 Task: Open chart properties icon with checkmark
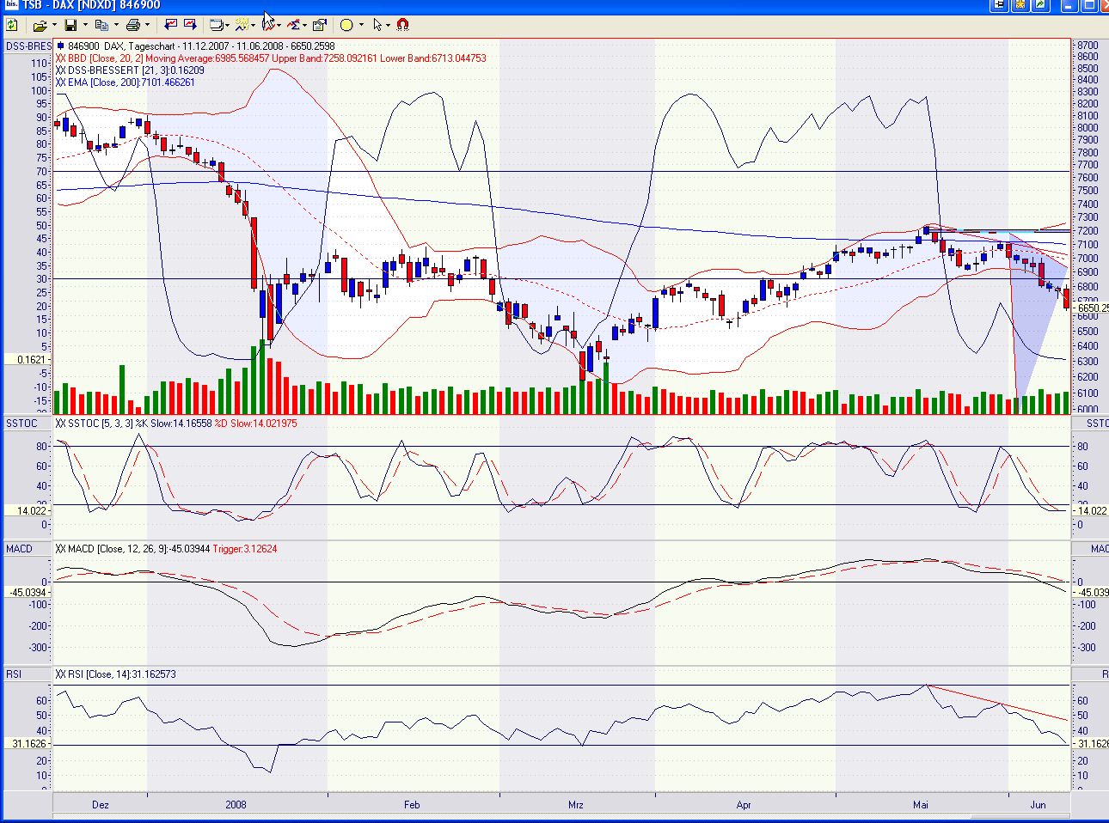click(x=319, y=26)
